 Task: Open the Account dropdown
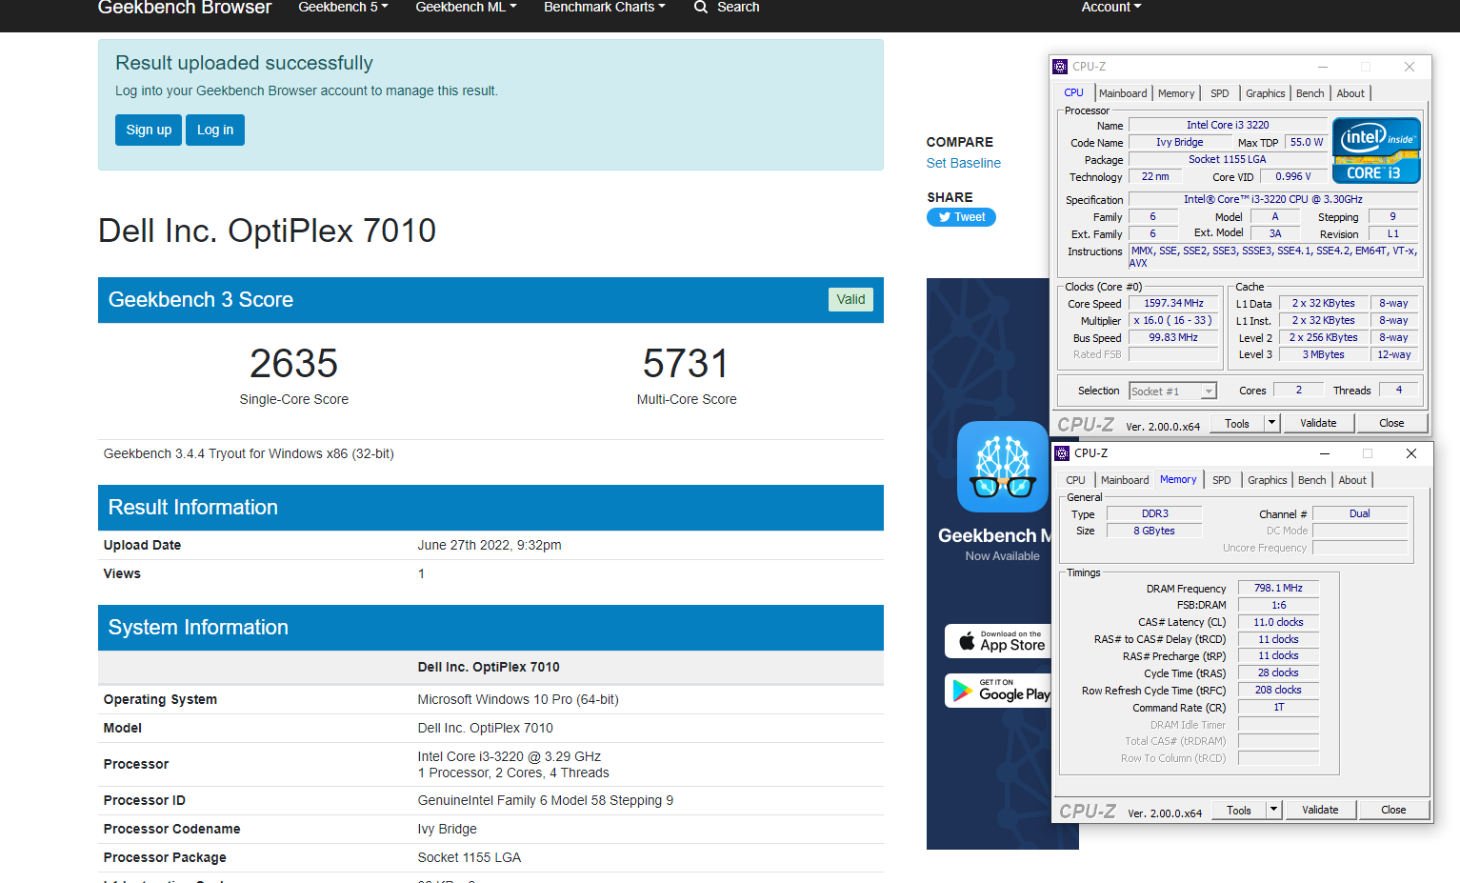[x=1110, y=7]
